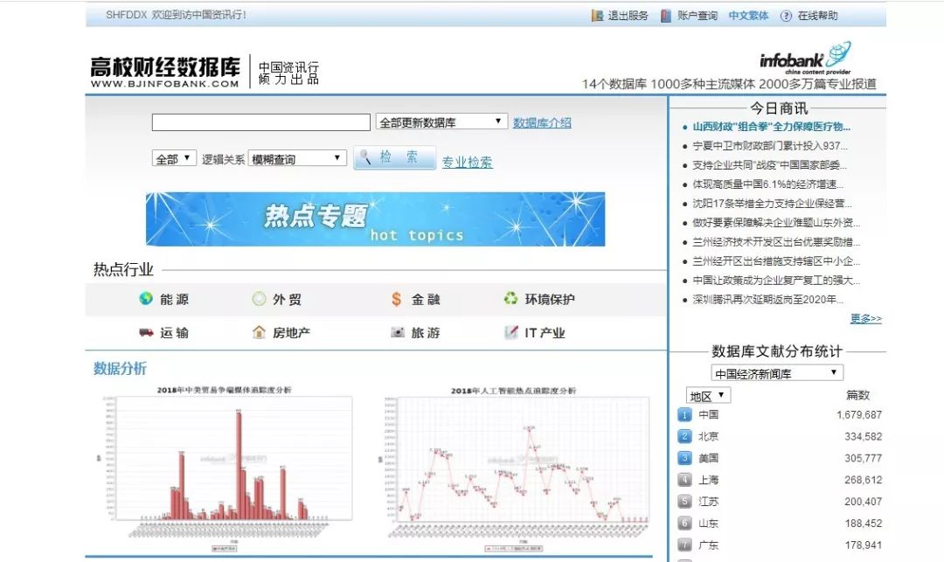Click the 环境保护 recycle icon
This screenshot has width=944, height=562.
510,298
